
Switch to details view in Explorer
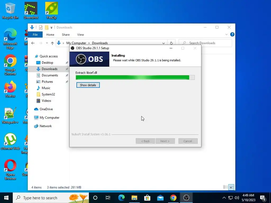tap(225, 187)
